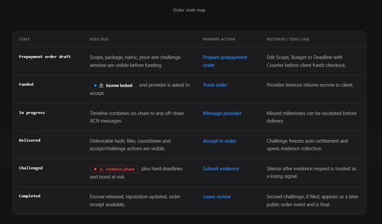The image size is (382, 224).
Task: Click the lock icon in Escrow locked badge
Action: point(101,85)
